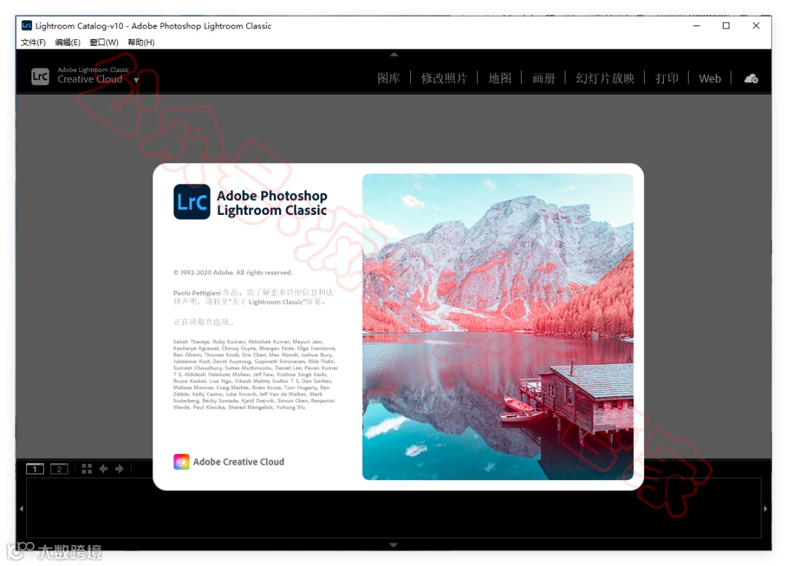The image size is (787, 566).
Task: Click the Lrc identity plate logo
Action: click(40, 76)
